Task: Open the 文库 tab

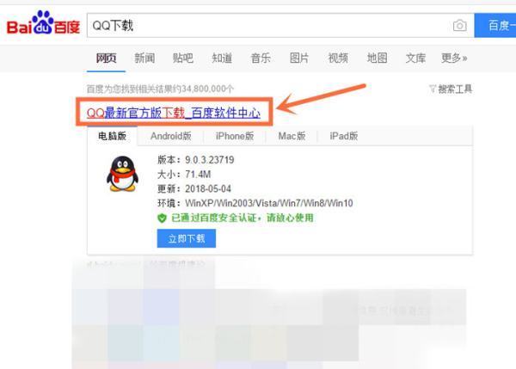Action: pyautogui.click(x=415, y=58)
